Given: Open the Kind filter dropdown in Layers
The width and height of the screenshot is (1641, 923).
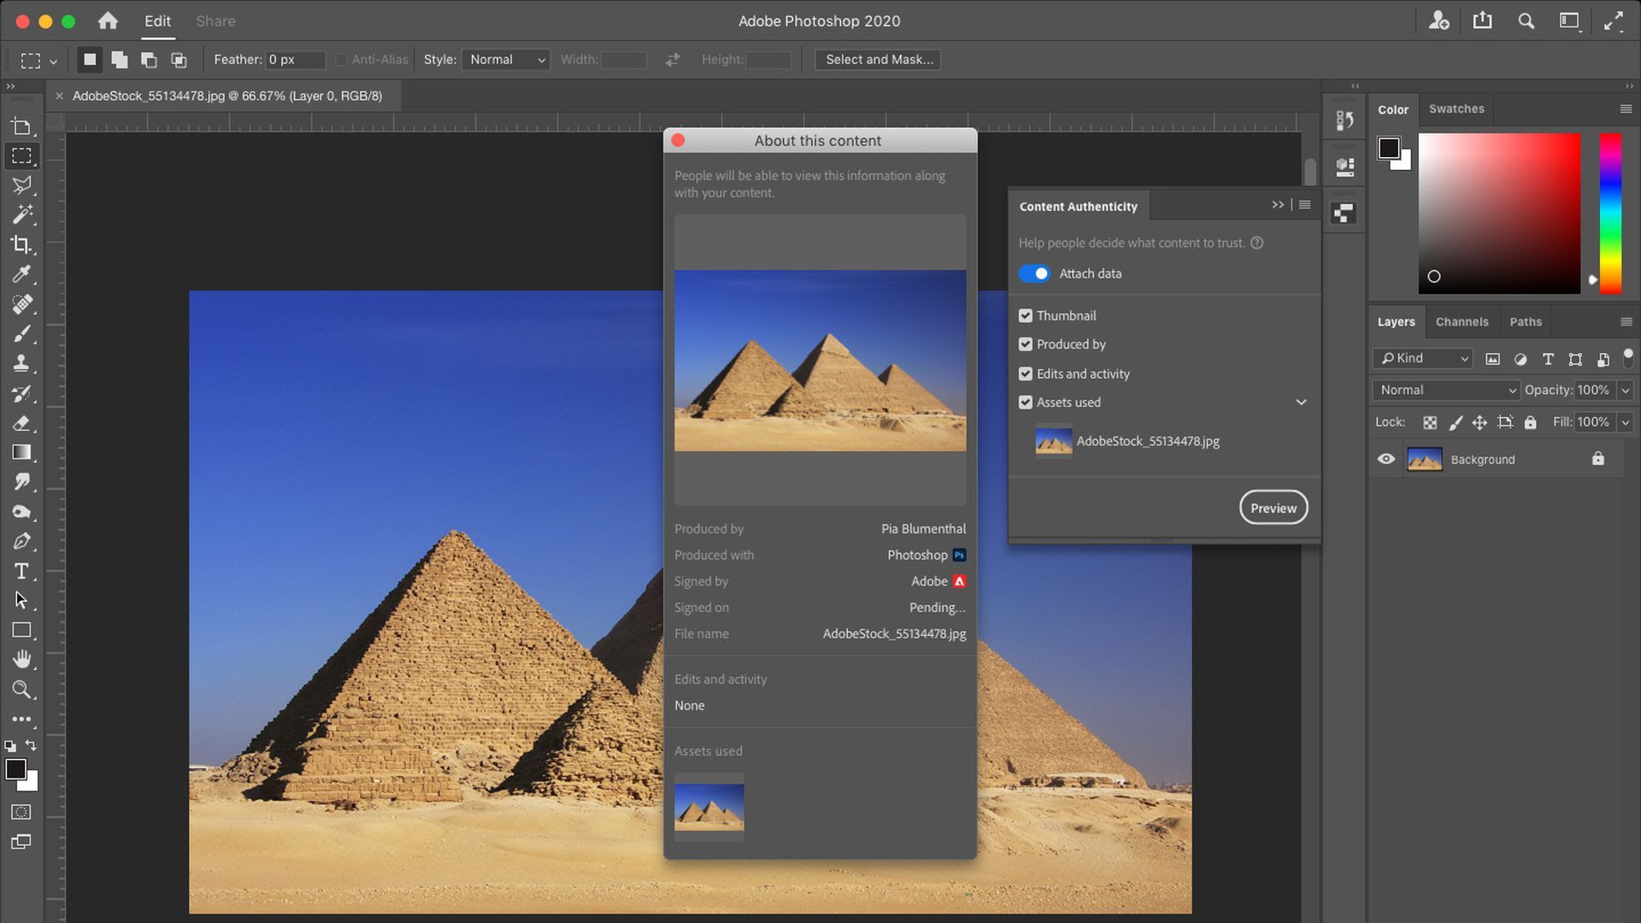Looking at the screenshot, I should (1421, 358).
